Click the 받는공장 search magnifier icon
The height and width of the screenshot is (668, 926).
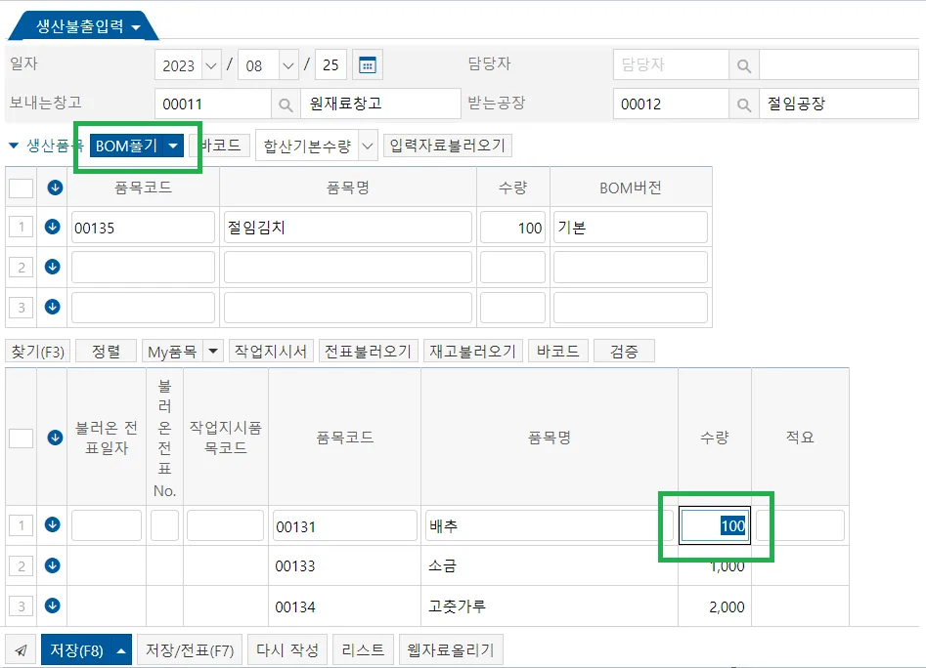pos(744,104)
